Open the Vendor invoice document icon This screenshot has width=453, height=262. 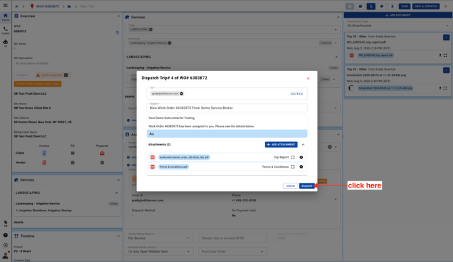pyautogui.click(x=44, y=162)
